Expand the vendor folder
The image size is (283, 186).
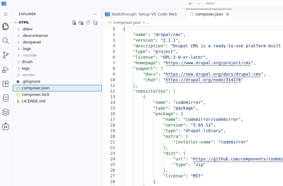click(18, 75)
